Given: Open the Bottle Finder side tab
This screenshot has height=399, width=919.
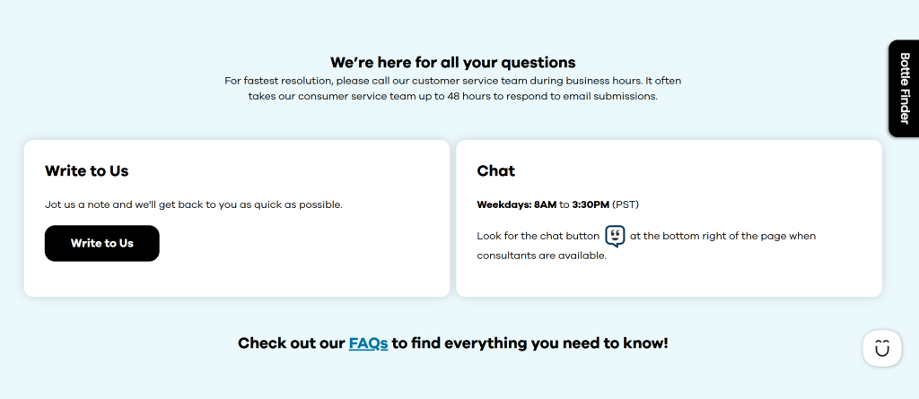Looking at the screenshot, I should click(x=904, y=88).
